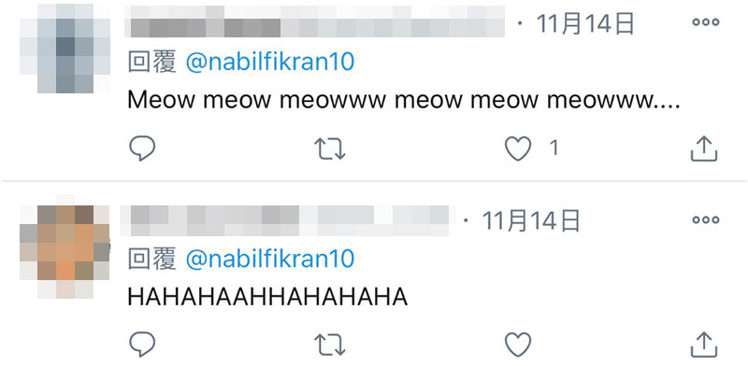Retweet the HAHAHAAHHAHAHAHA tweet

(330, 345)
